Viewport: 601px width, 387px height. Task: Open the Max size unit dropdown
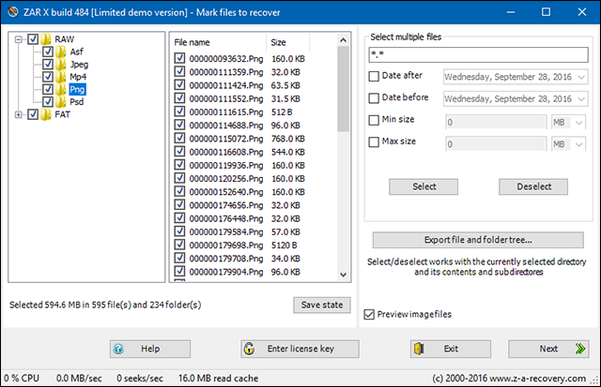click(x=578, y=144)
